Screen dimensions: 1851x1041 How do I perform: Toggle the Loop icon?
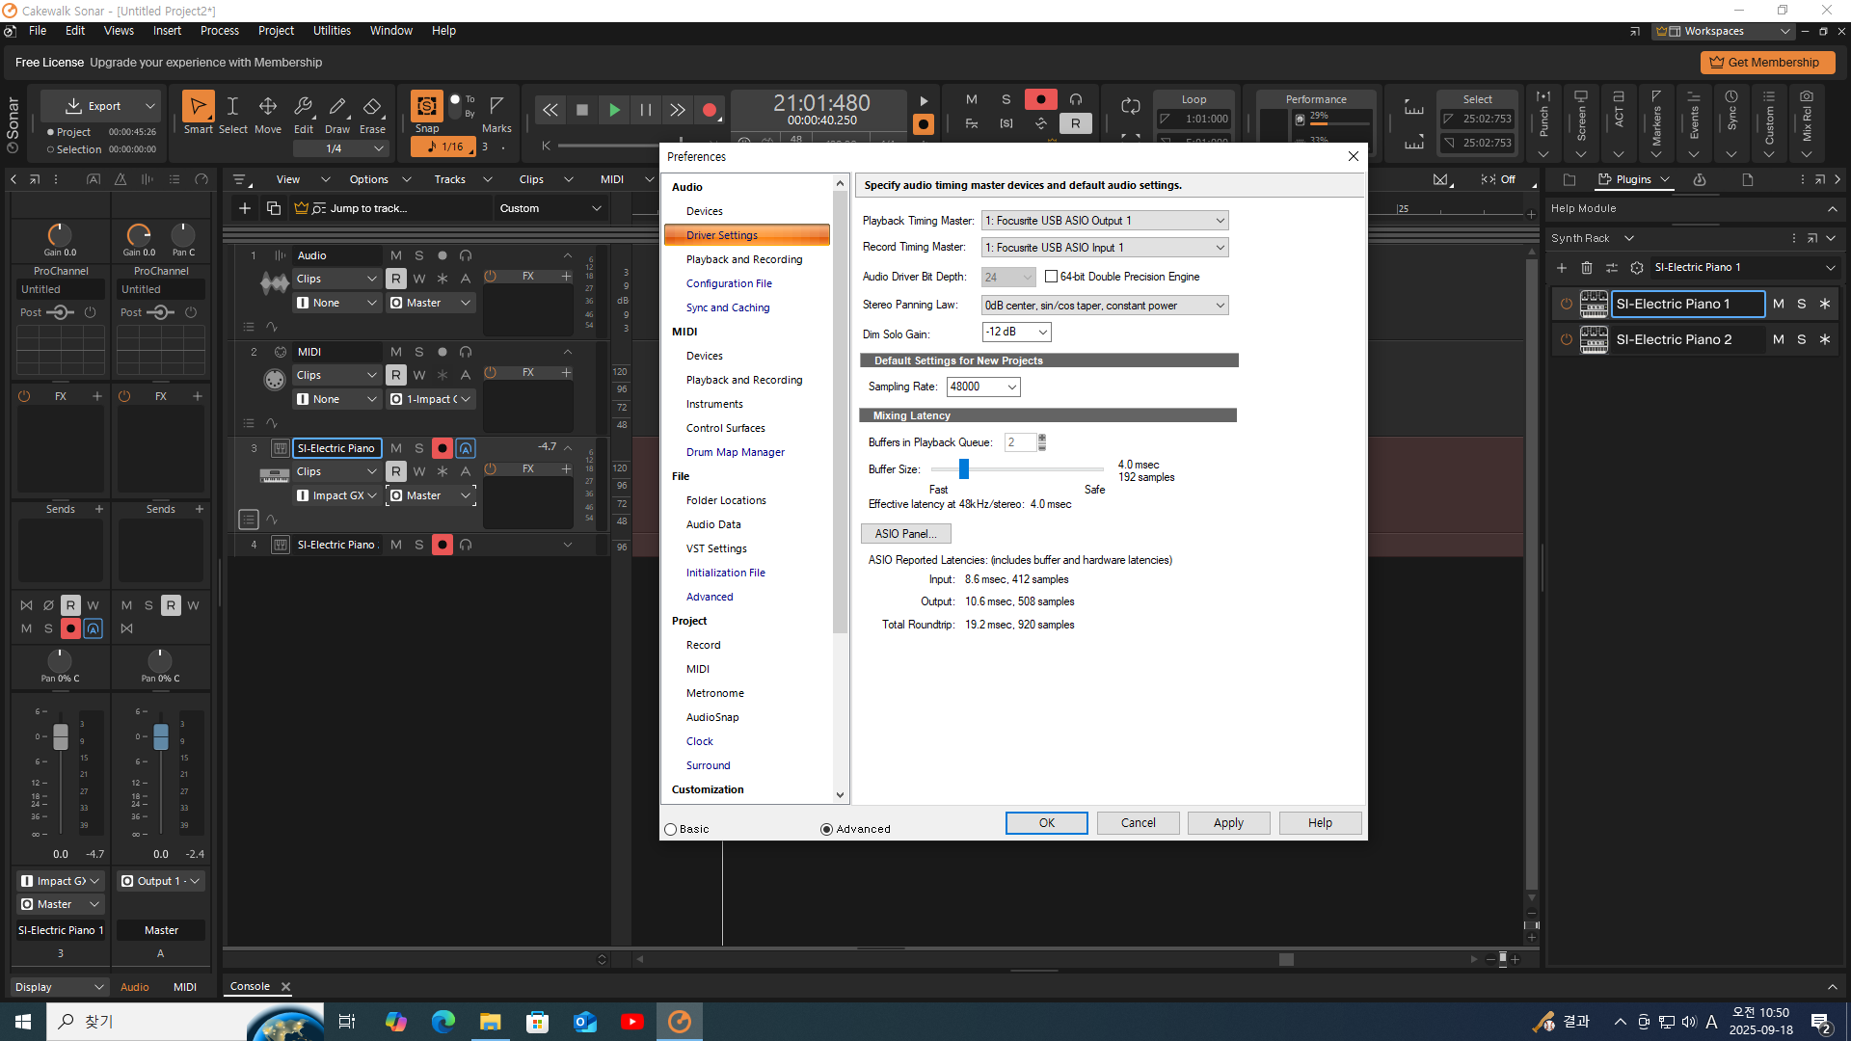pyautogui.click(x=1131, y=105)
